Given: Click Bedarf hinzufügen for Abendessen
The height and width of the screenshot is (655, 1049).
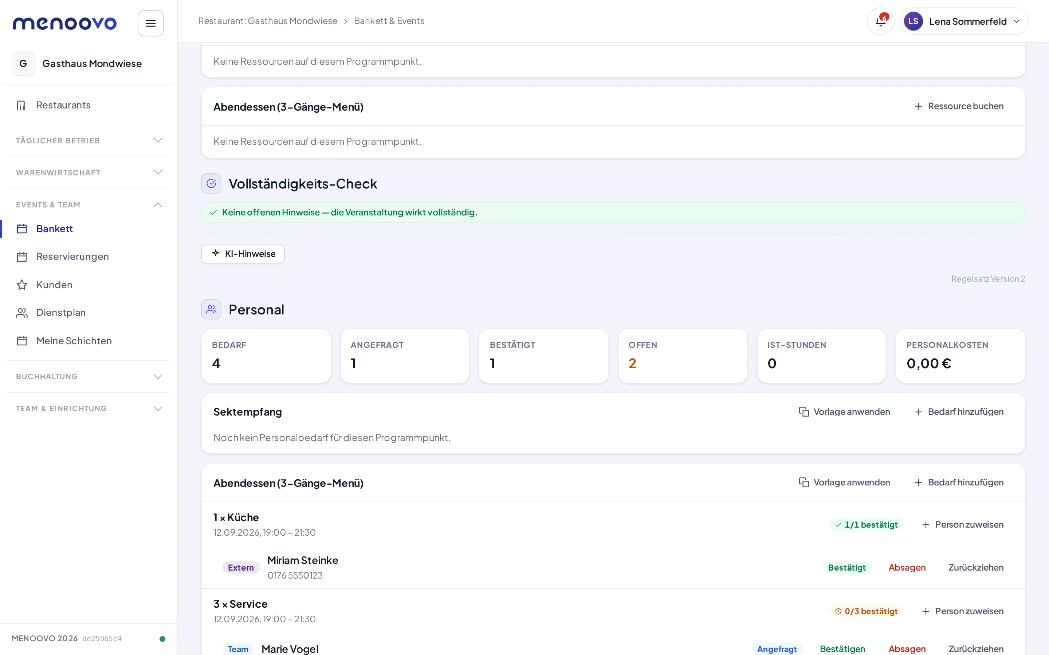Looking at the screenshot, I should click(959, 482).
